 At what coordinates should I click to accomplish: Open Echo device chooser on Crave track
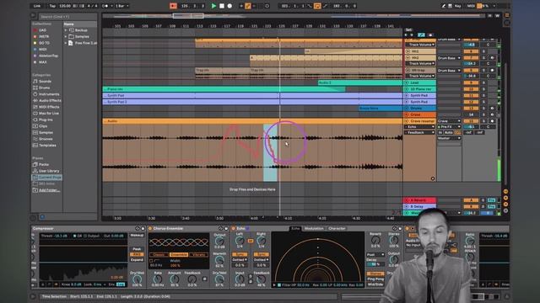(419, 127)
